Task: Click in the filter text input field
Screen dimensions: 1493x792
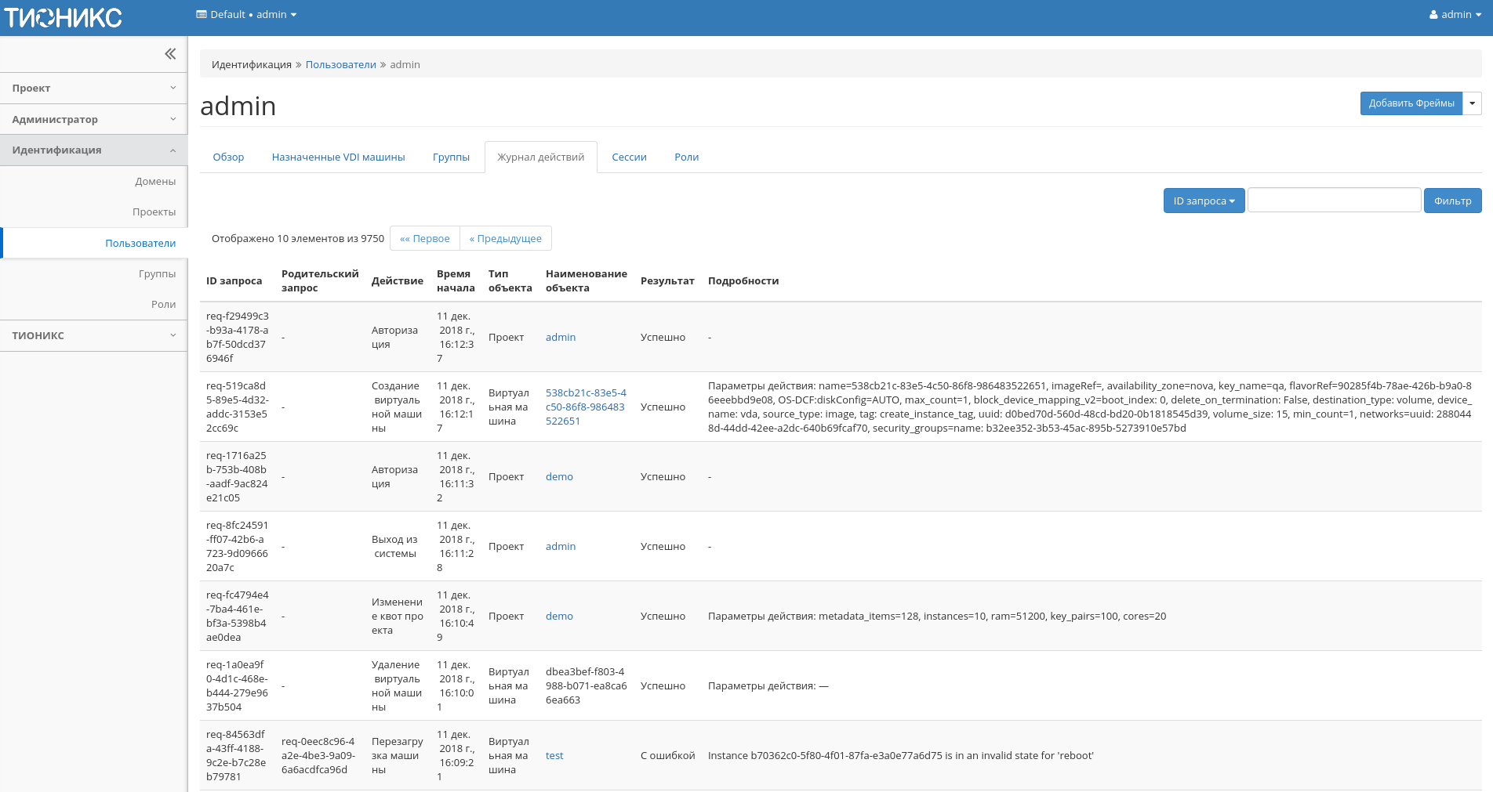Action: pyautogui.click(x=1334, y=201)
